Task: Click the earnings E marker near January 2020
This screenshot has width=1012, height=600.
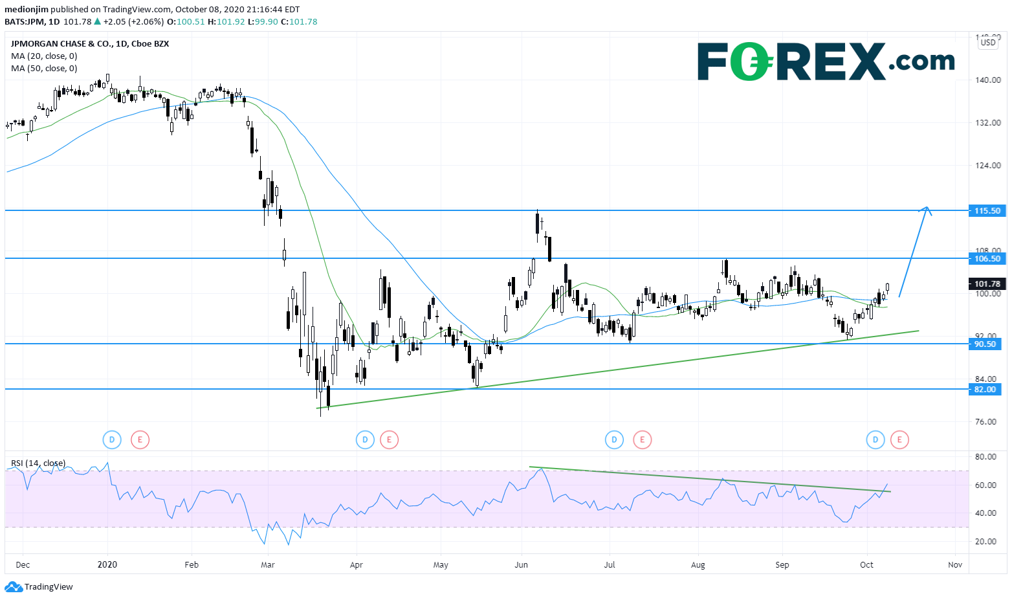Action: point(140,441)
